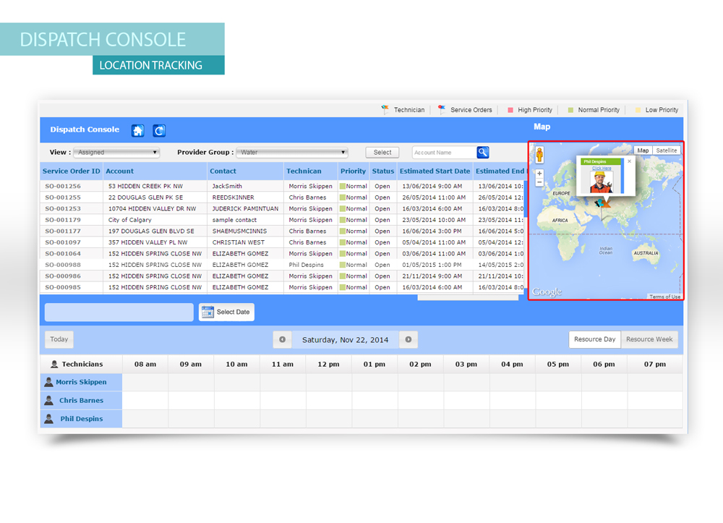Sort by Service Order ID column header

(72, 171)
